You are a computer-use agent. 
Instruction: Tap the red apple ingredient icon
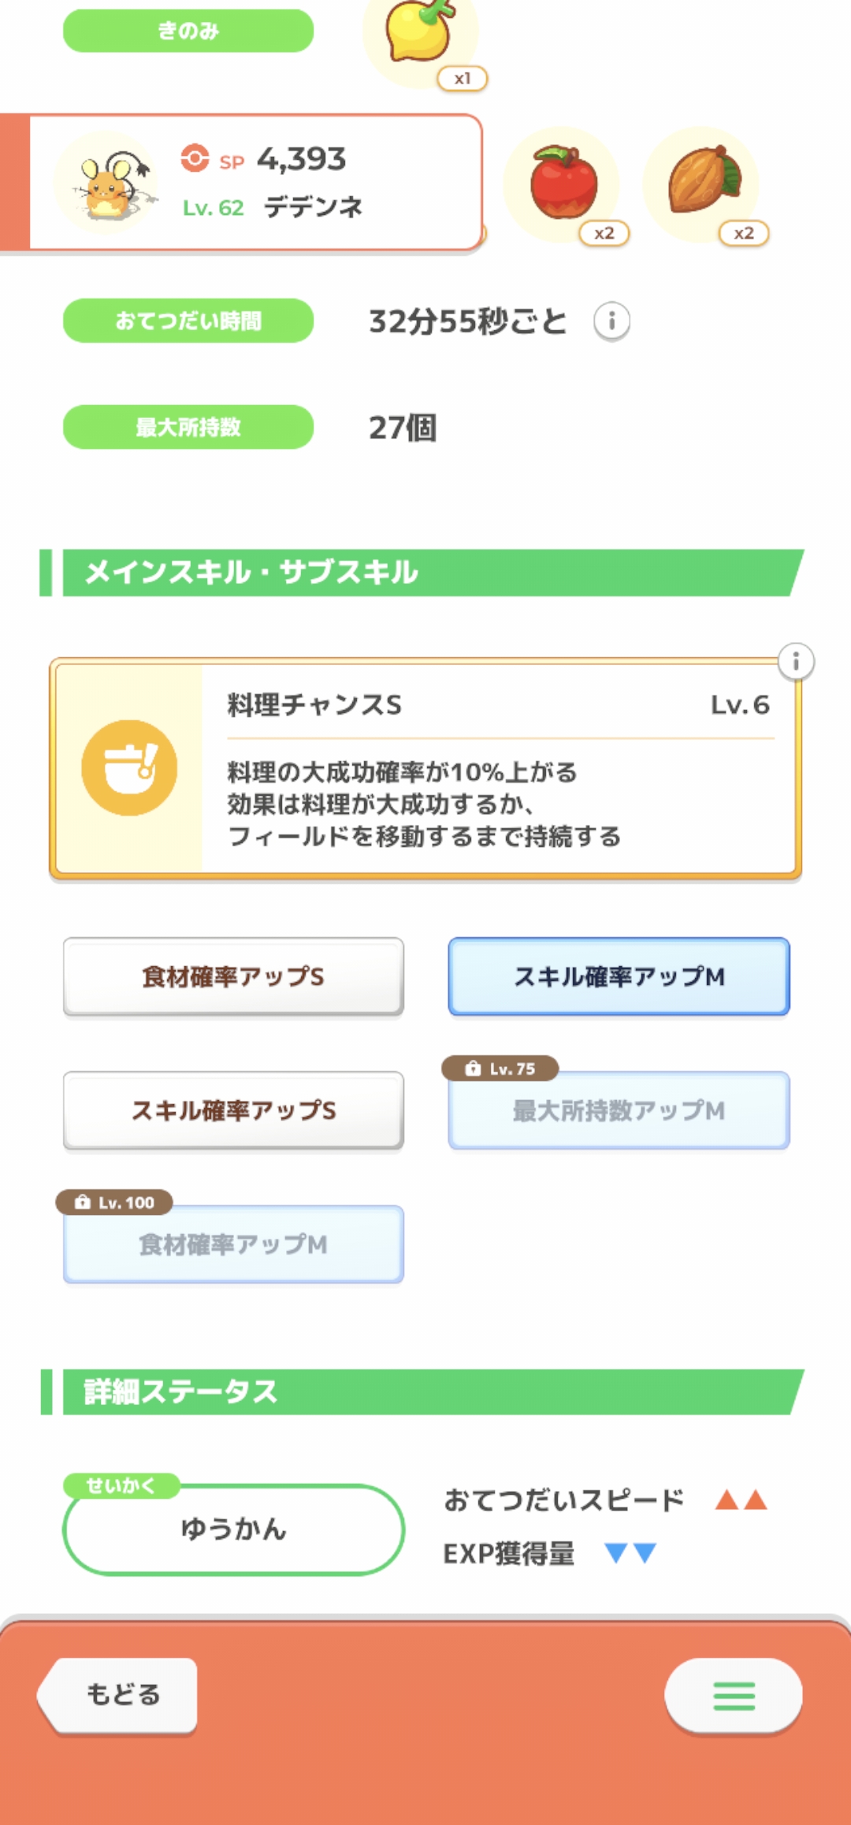(563, 183)
